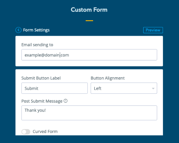Click the Submit Button Label input
Viewport: 179px width, 143px height.
tap(54, 88)
